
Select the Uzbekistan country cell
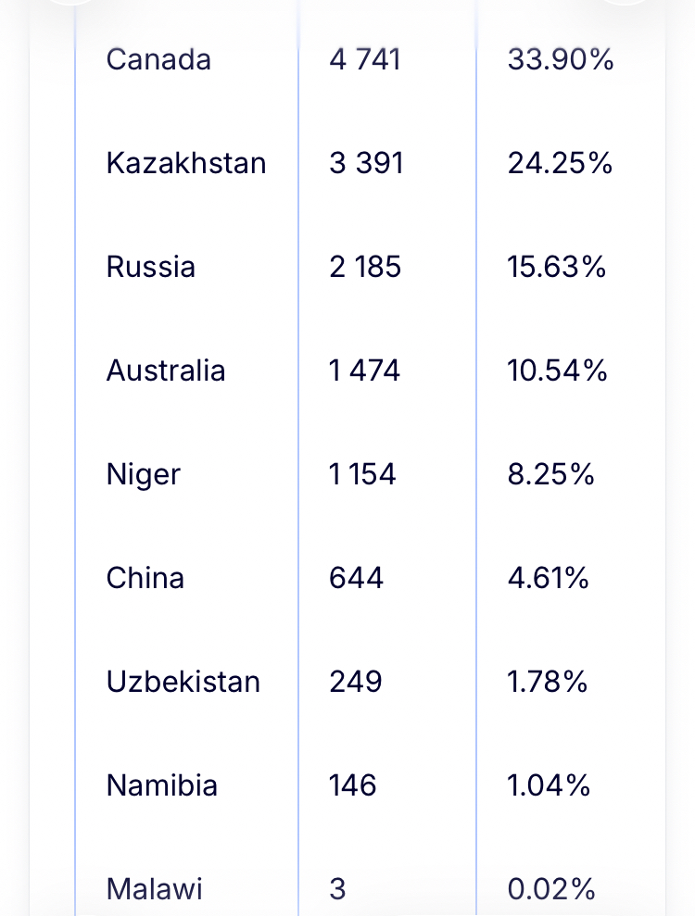click(x=183, y=682)
